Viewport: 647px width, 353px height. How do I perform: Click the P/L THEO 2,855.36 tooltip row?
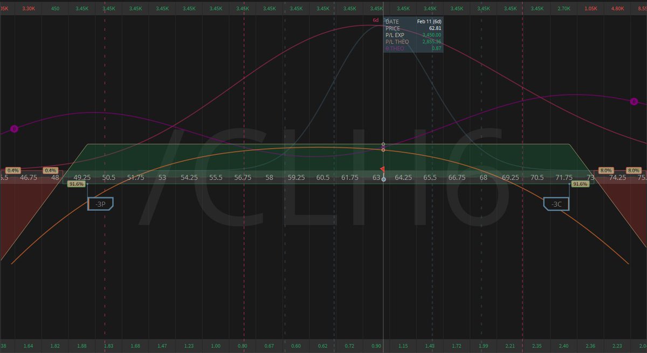coord(414,41)
